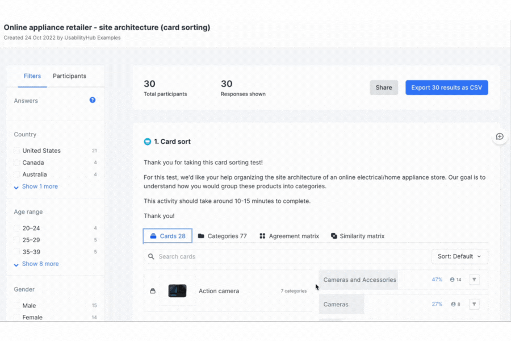The width and height of the screenshot is (511, 341).
Task: Click the Action camera thumbnail image
Action: [x=177, y=291]
